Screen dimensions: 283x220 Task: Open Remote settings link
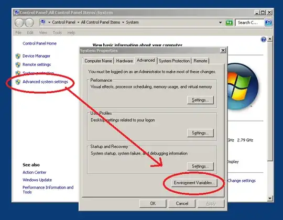(37, 64)
